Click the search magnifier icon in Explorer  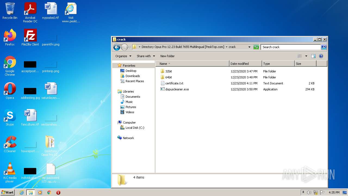click(x=324, y=47)
